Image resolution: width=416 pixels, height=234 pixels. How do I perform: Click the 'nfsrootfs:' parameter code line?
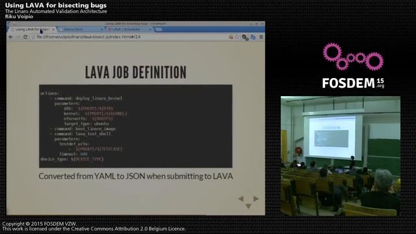(x=88, y=118)
